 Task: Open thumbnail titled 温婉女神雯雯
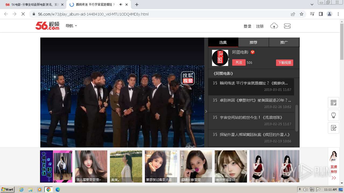tap(196, 166)
